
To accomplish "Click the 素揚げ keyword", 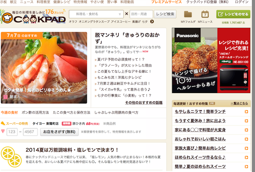I will [x=136, y=21].
